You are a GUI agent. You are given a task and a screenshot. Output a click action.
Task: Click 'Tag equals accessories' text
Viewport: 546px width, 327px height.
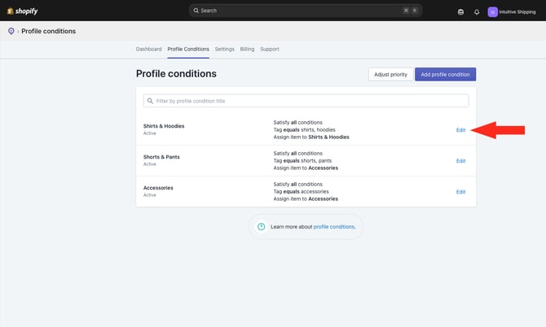(301, 191)
